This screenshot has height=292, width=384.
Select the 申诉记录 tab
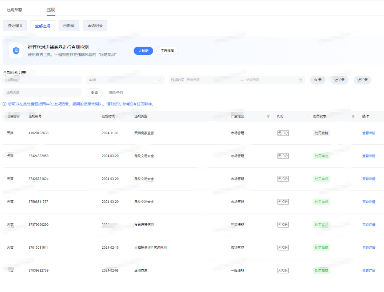click(95, 26)
